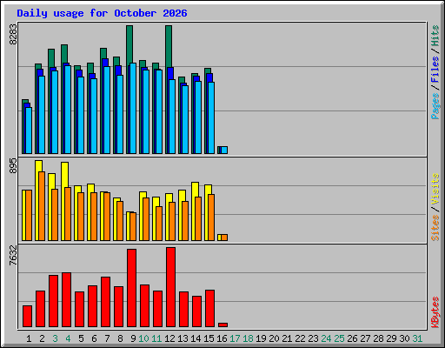Click the day 13 label on the x-axis

[x=183, y=338]
